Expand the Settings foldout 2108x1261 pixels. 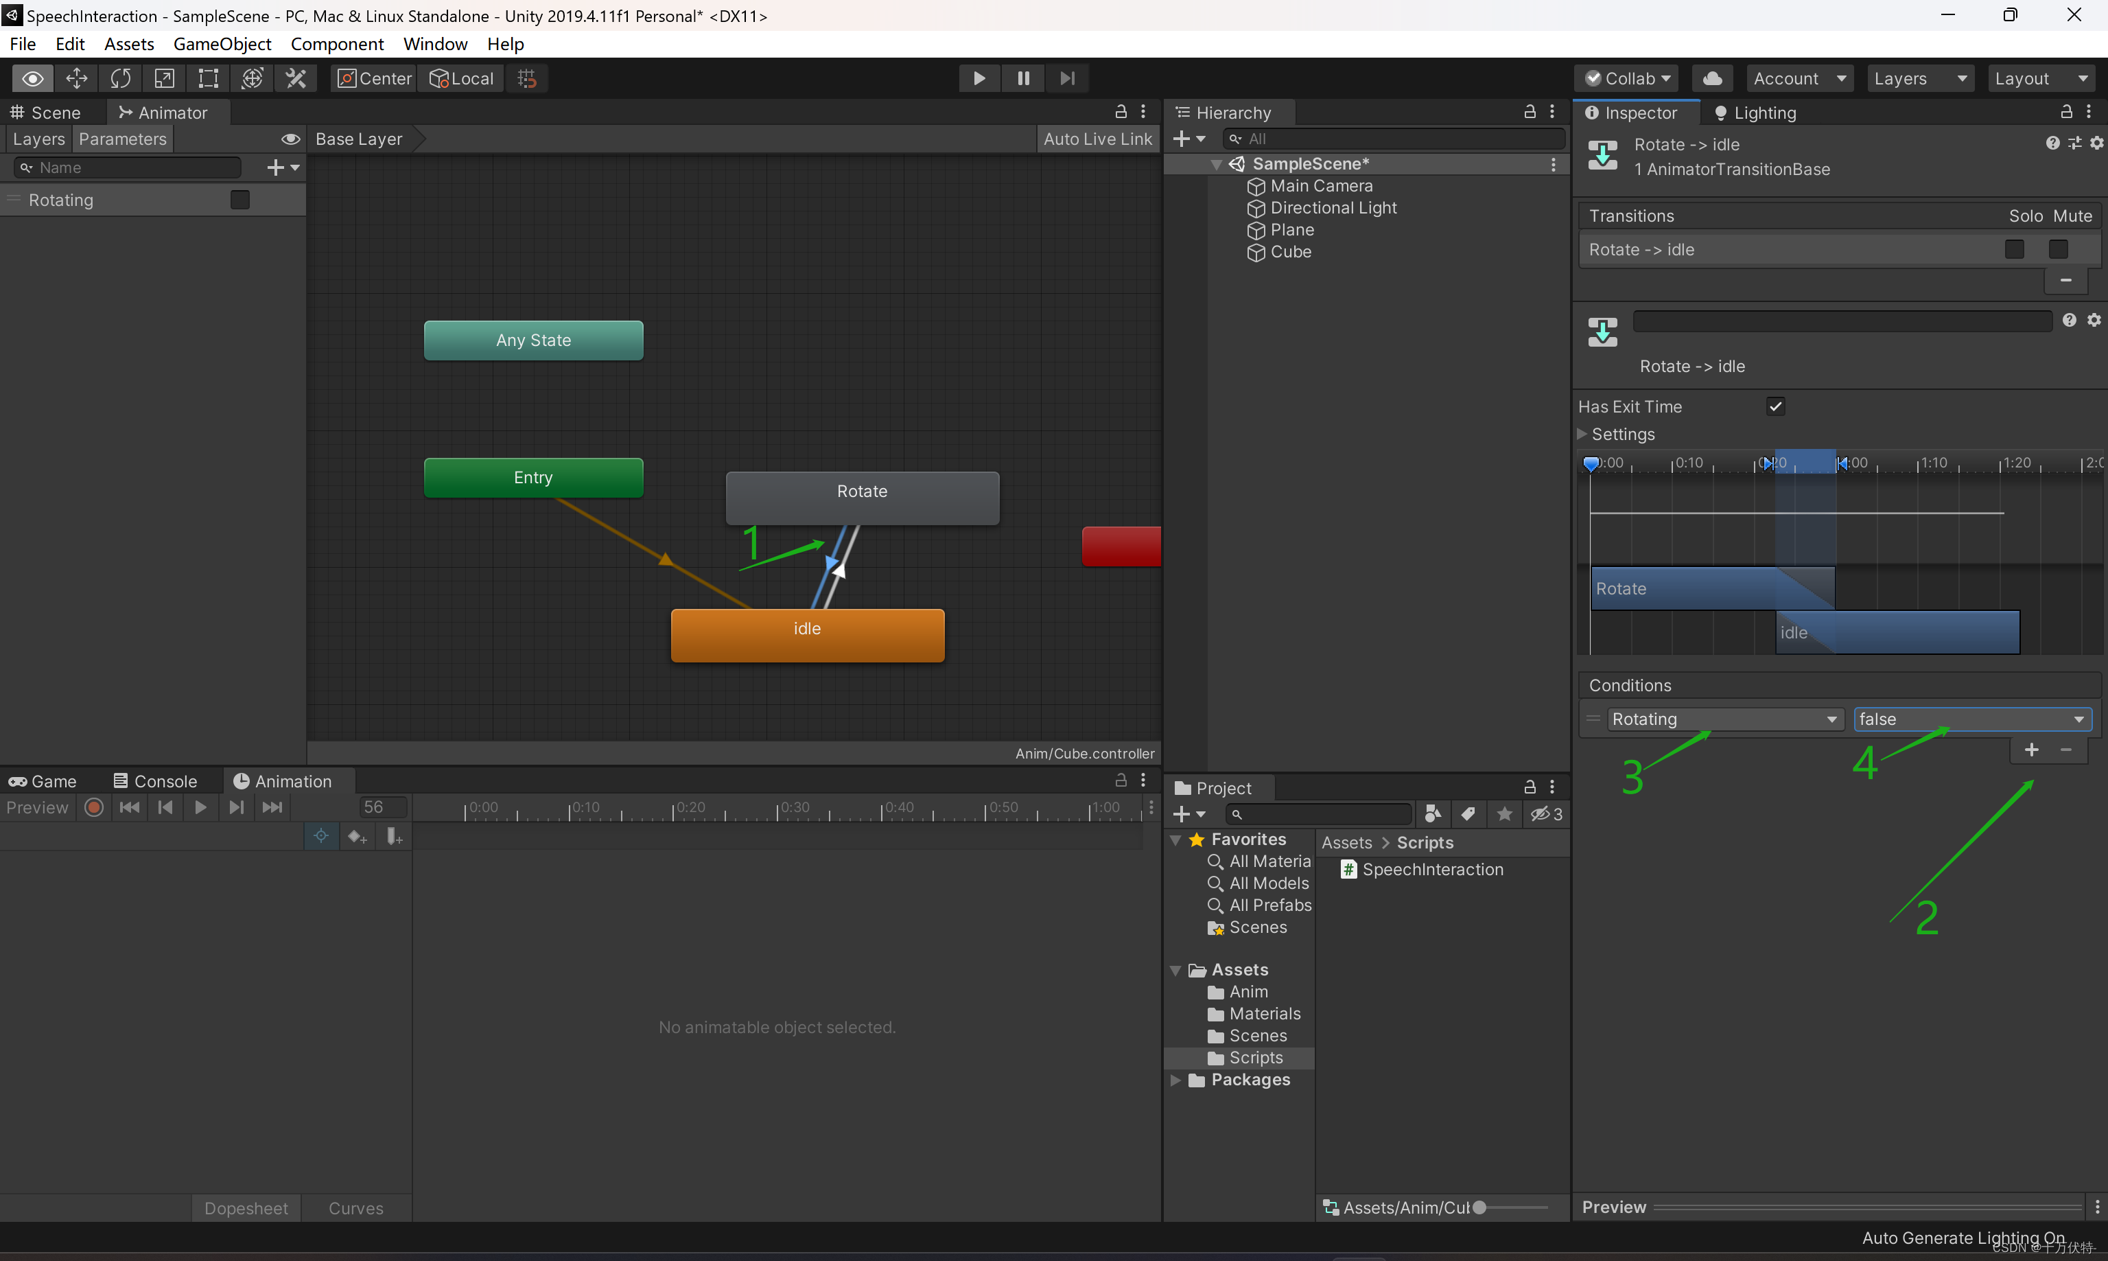(x=1582, y=435)
